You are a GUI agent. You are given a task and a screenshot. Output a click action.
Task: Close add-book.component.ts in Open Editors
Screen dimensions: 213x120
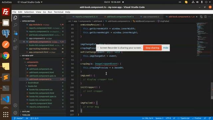click(x=24, y=42)
